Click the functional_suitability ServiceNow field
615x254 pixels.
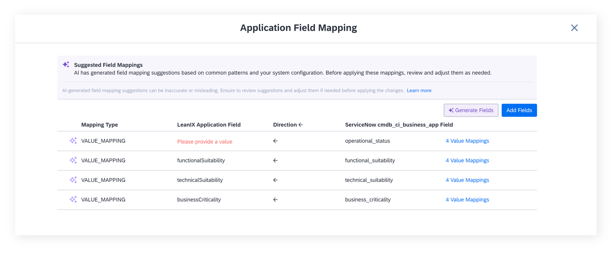370,160
